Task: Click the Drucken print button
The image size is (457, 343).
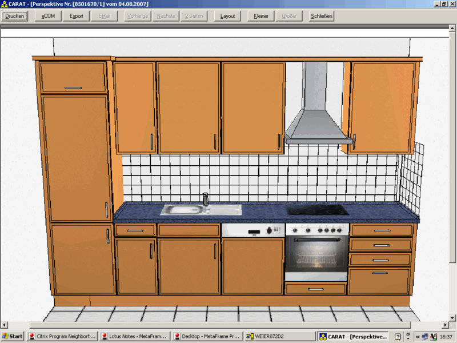Action: coord(15,16)
